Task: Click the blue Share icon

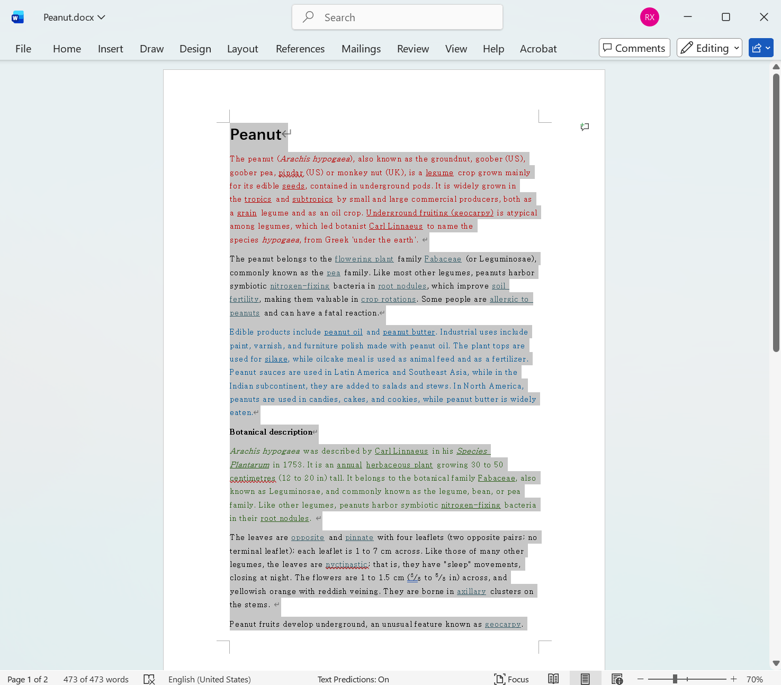Action: 758,48
